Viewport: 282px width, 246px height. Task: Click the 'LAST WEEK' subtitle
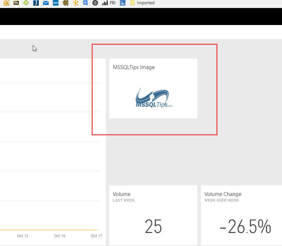click(x=124, y=200)
